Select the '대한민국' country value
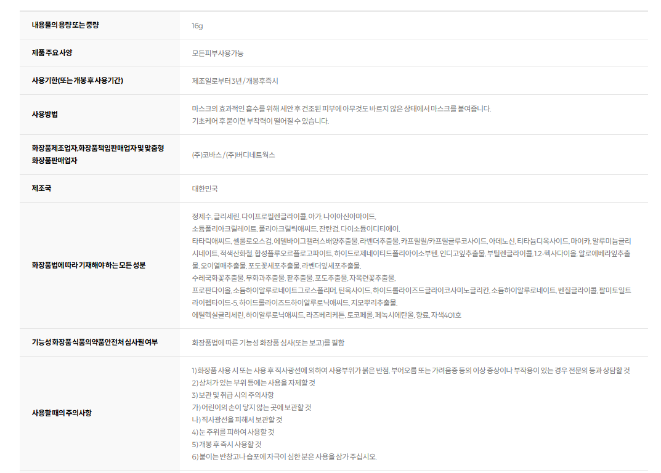Viewport: 661px width, 473px height. click(205, 188)
